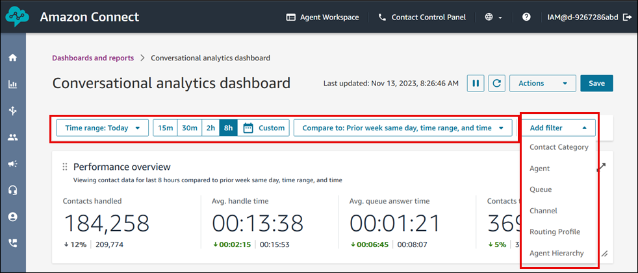Viewport: 638px width, 273px height.
Task: Go to Dashboards and reports breadcrumb link
Action: pyautogui.click(x=93, y=58)
